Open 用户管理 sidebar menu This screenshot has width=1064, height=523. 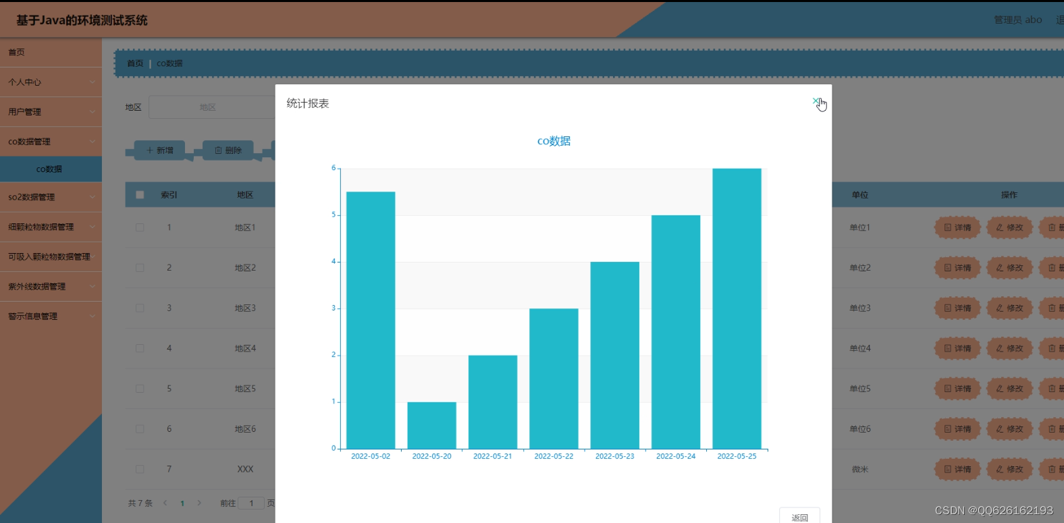click(x=51, y=112)
